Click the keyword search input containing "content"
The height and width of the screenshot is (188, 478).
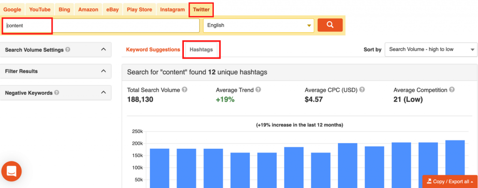click(x=101, y=26)
